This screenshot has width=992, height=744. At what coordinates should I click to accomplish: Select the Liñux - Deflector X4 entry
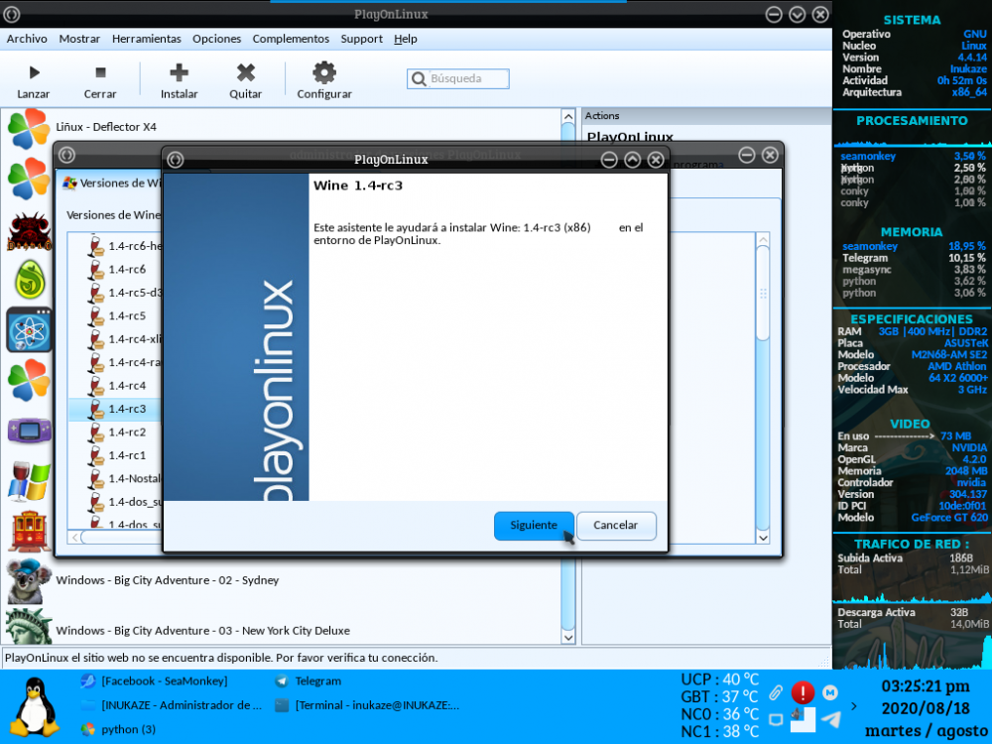(106, 127)
